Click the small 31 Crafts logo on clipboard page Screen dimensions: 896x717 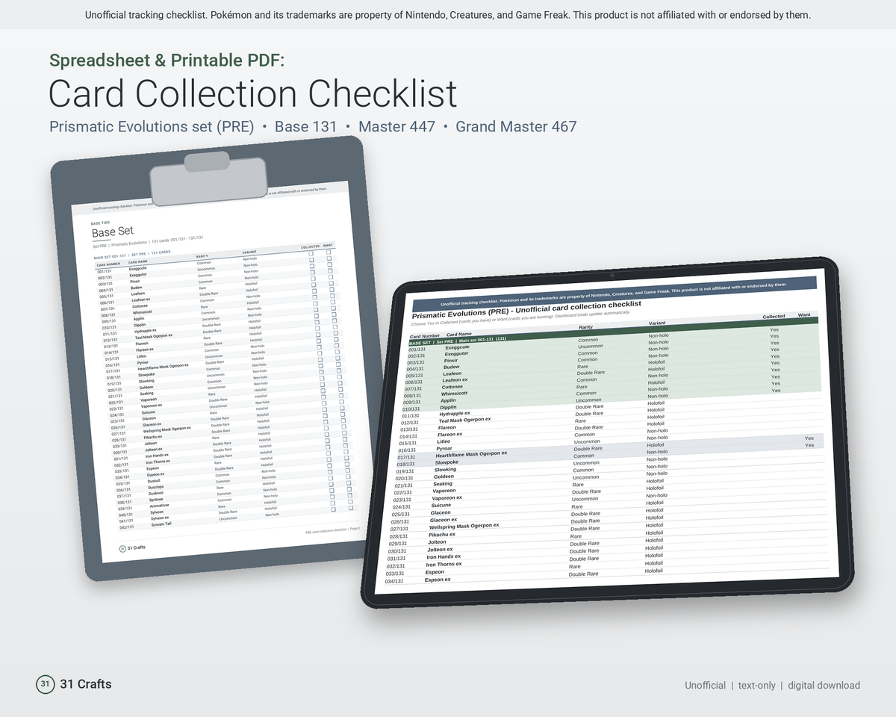click(x=122, y=548)
